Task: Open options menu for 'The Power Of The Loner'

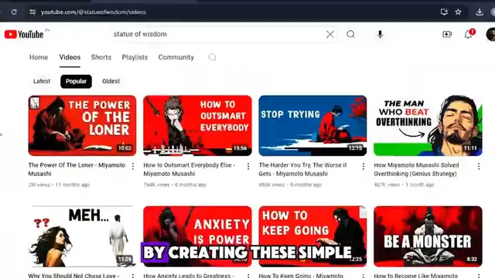Action: click(x=133, y=166)
